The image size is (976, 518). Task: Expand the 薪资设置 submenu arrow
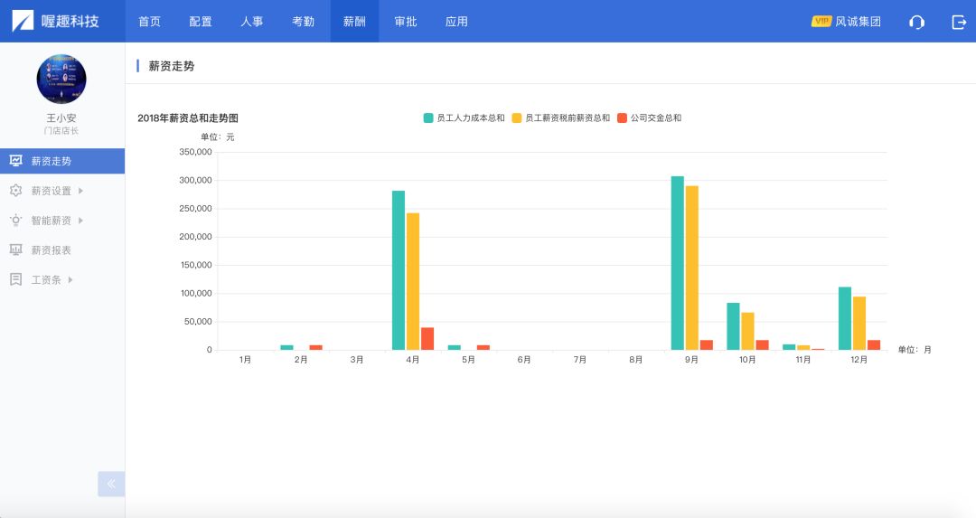click(x=81, y=191)
